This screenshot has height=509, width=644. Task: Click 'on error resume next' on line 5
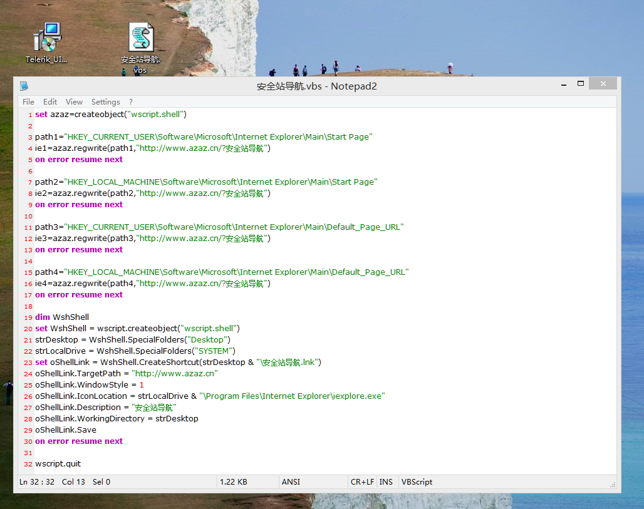click(x=79, y=160)
